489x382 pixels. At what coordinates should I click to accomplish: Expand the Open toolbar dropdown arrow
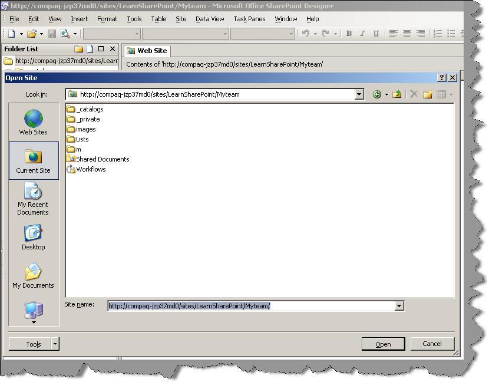tap(41, 34)
